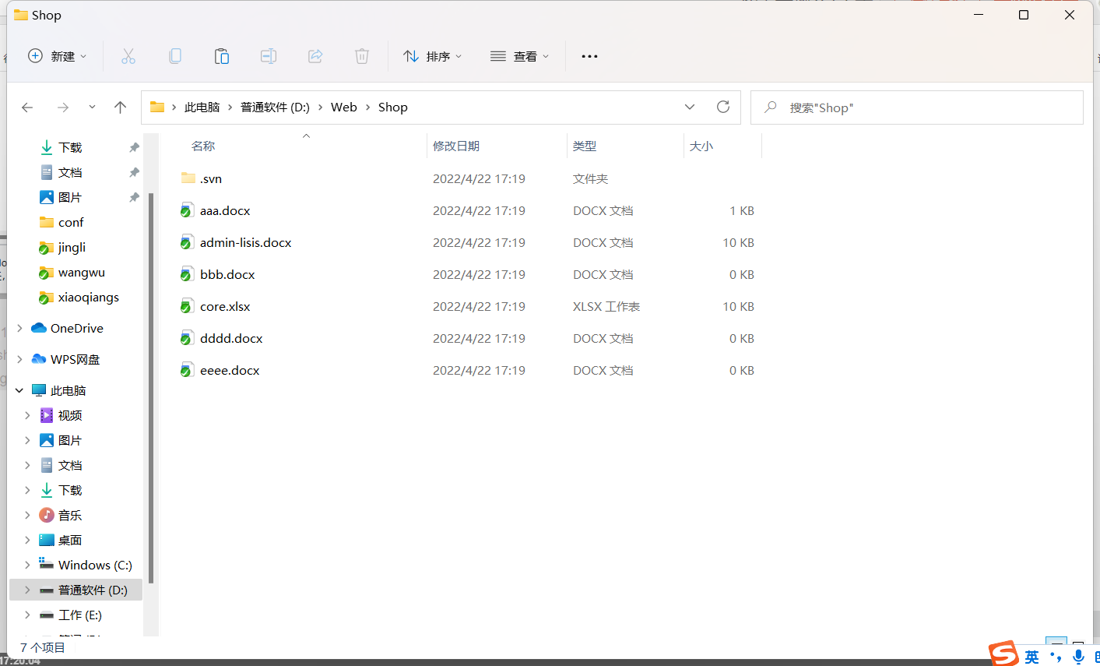The height and width of the screenshot is (666, 1100).
Task: Click the Cut scissors icon
Action: (x=128, y=56)
